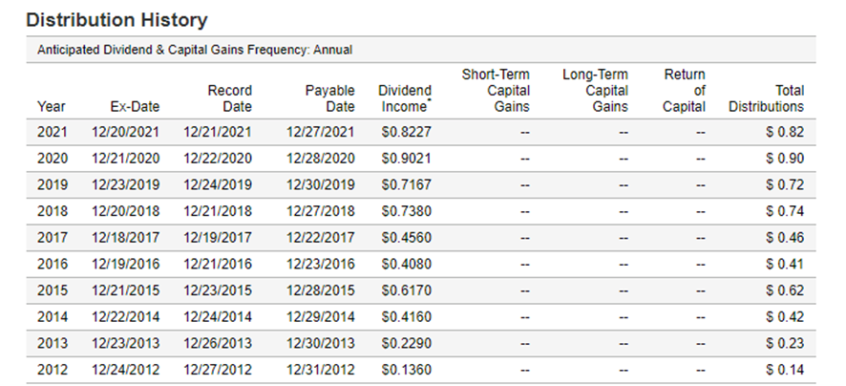Viewport: 846px width, 386px height.
Task: Click the Long-Term Capital Gains header
Action: tap(595, 90)
